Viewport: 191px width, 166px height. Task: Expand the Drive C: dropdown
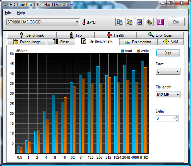(x=168, y=71)
